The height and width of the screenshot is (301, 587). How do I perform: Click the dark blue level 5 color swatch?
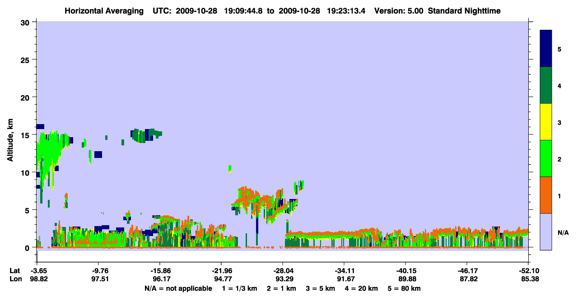tap(546, 49)
